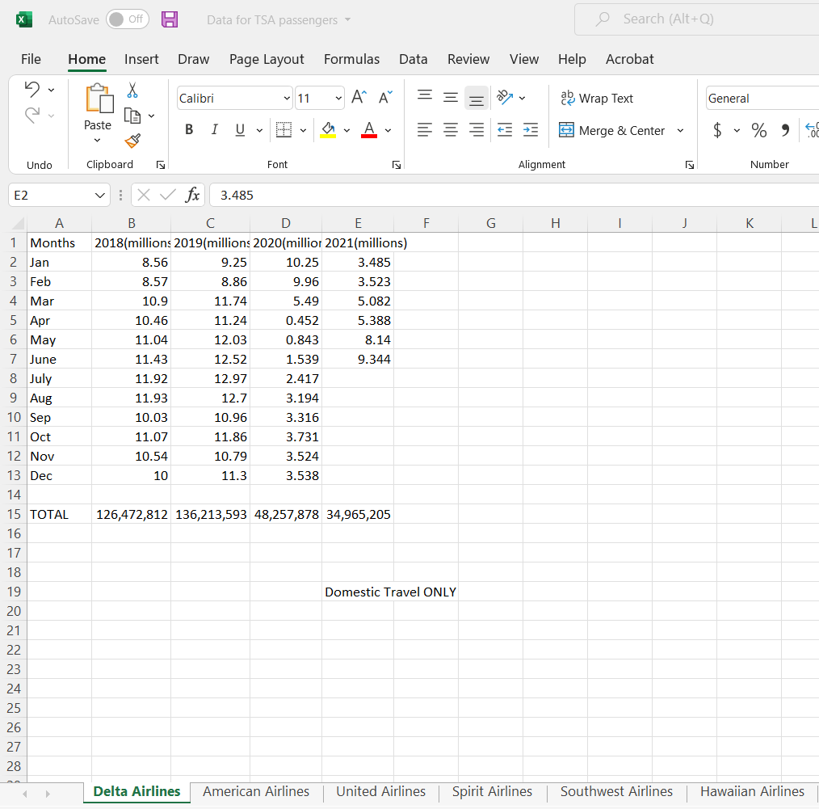Switch to the Formulas tab

point(351,59)
